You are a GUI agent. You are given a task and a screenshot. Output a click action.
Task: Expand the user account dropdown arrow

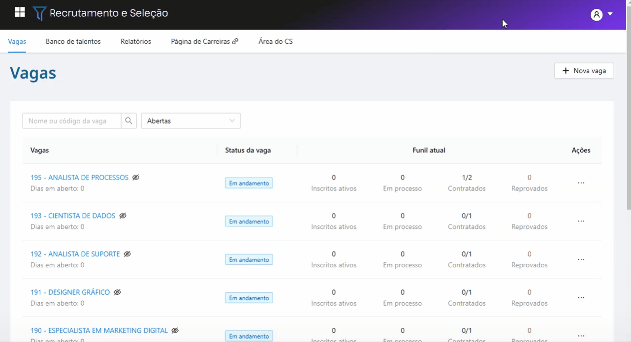(610, 14)
